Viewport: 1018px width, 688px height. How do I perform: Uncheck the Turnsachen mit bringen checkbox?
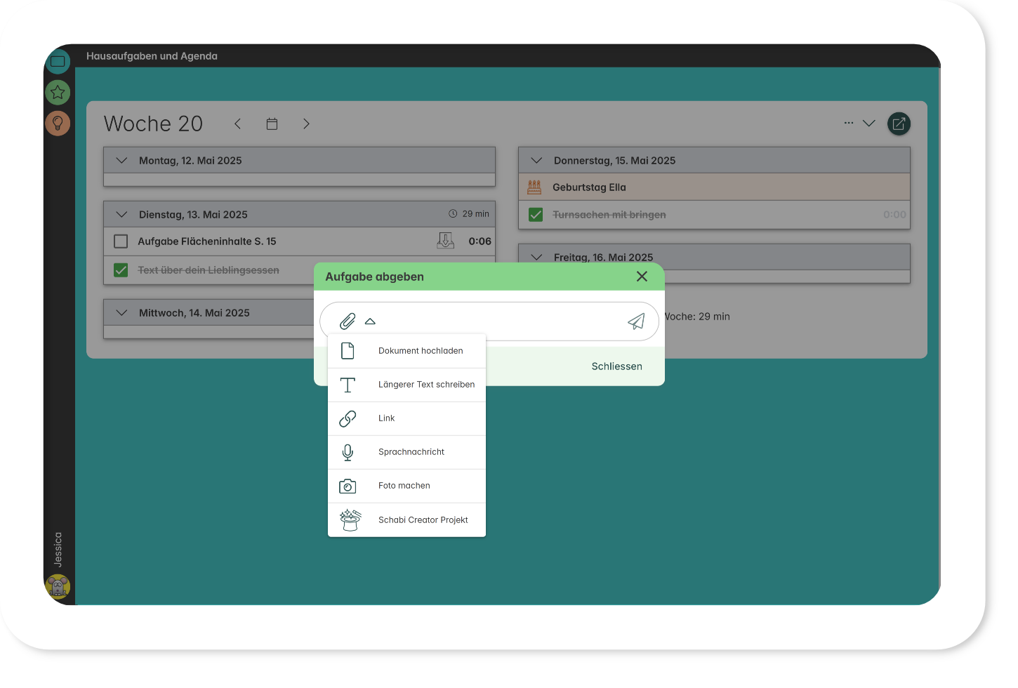click(536, 215)
